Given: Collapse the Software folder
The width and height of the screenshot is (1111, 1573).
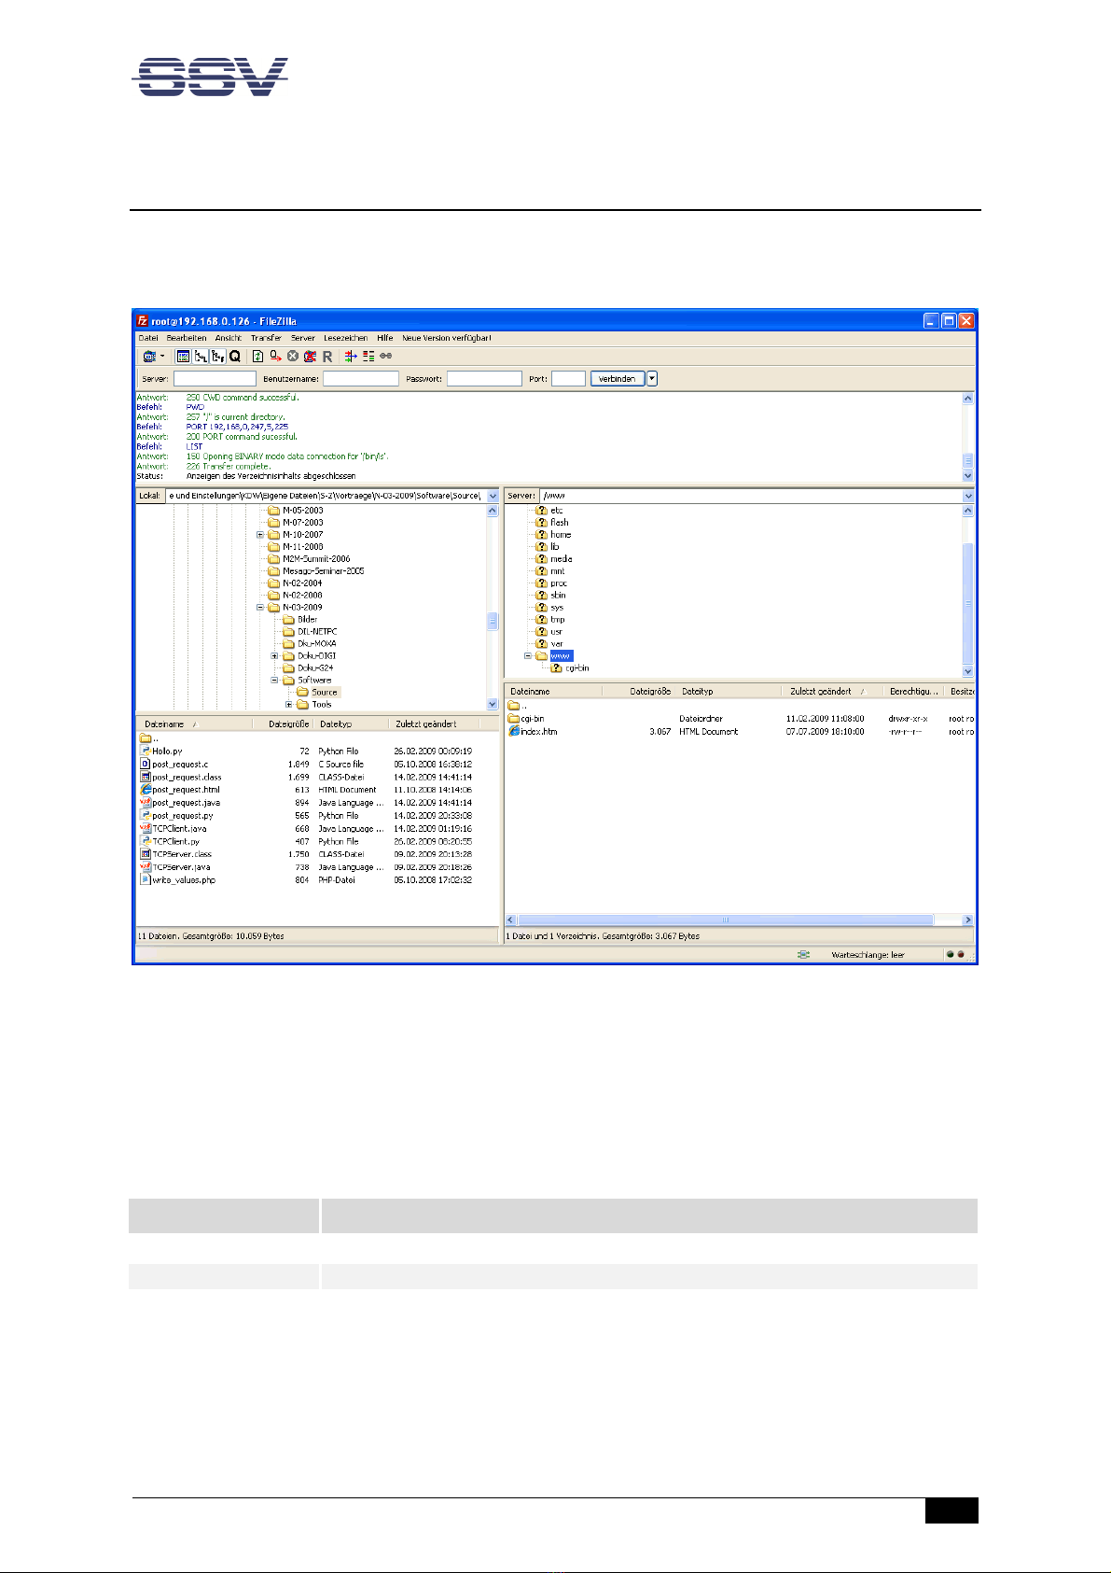Looking at the screenshot, I should (275, 680).
